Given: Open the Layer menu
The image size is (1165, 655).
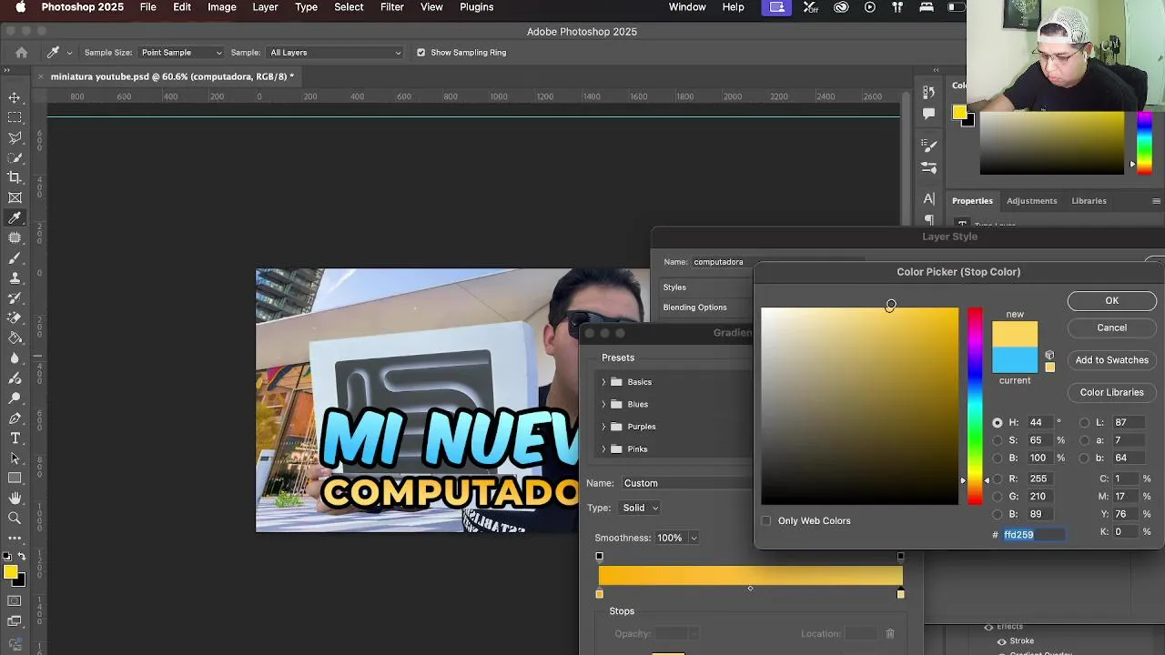Looking at the screenshot, I should coord(265,7).
